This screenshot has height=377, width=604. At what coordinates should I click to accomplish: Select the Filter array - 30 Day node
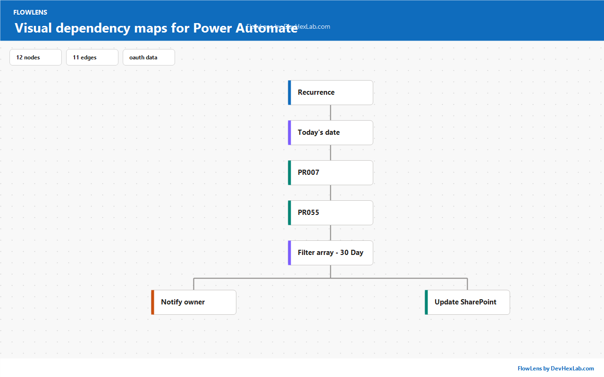click(330, 253)
